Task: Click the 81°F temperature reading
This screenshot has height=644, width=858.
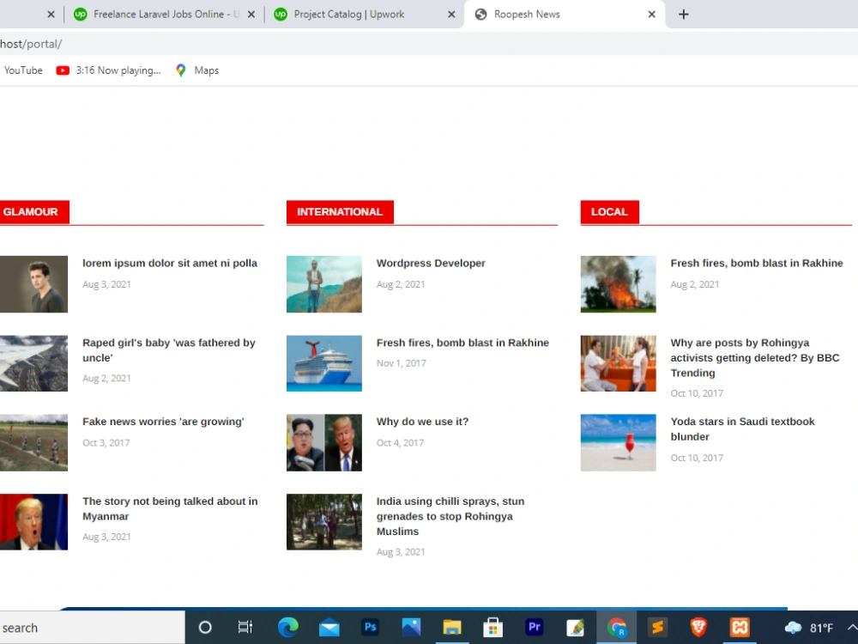Action: point(821,629)
